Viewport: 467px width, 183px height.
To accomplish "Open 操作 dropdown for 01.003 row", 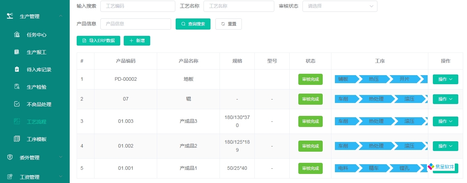I will click(x=445, y=121).
